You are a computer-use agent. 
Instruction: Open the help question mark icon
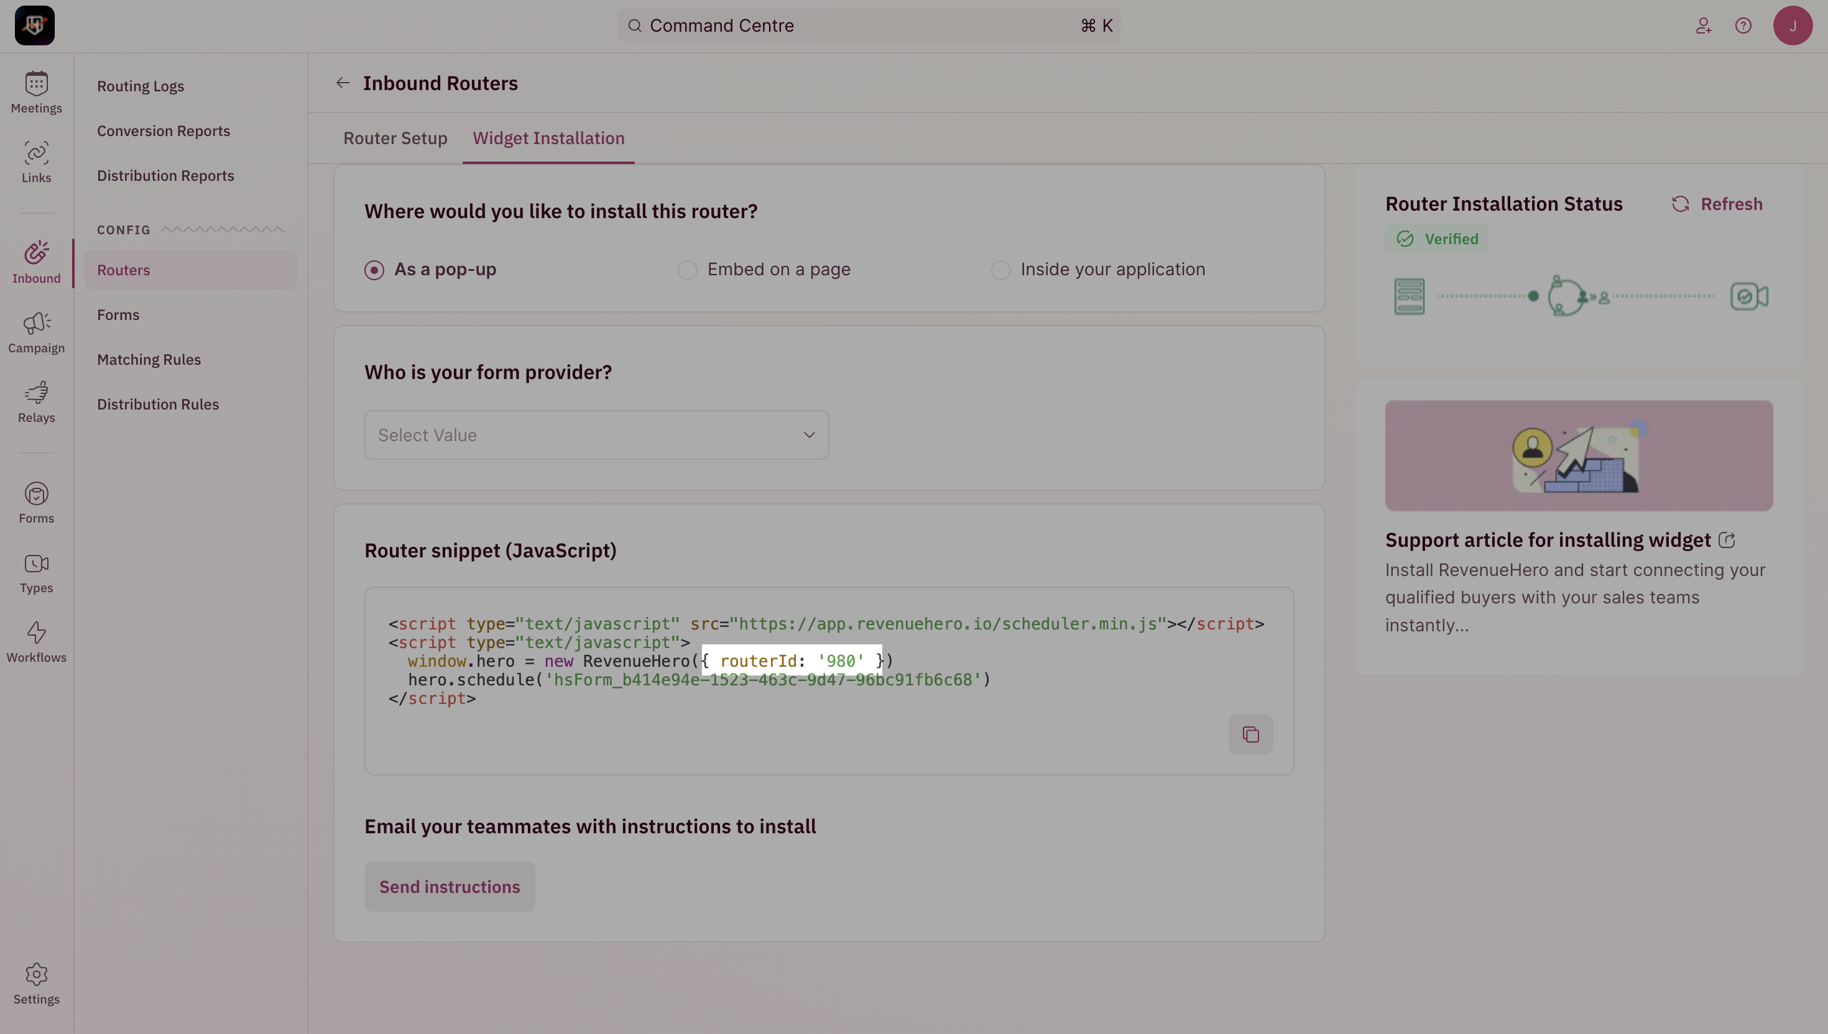click(x=1743, y=25)
